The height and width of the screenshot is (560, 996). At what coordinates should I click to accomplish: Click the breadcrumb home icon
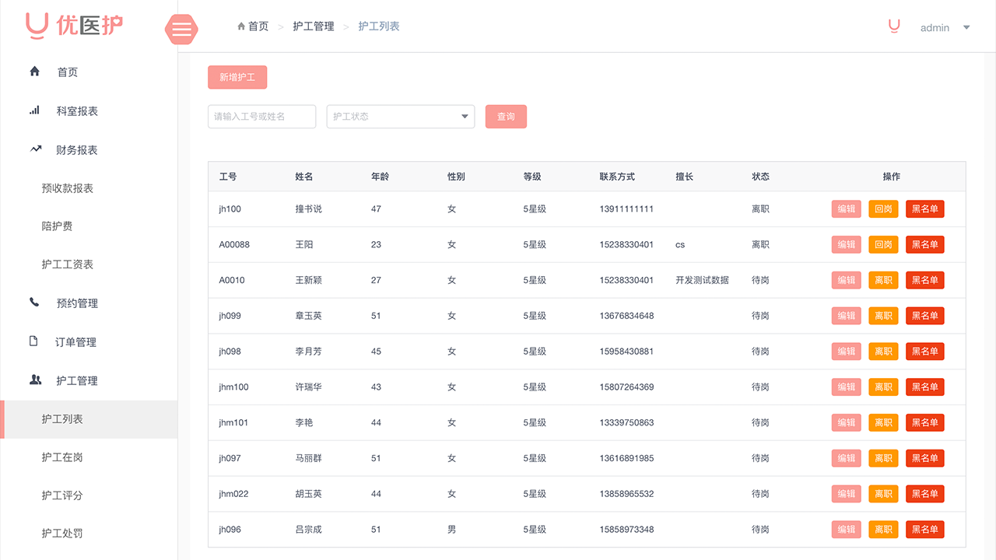[x=241, y=26]
